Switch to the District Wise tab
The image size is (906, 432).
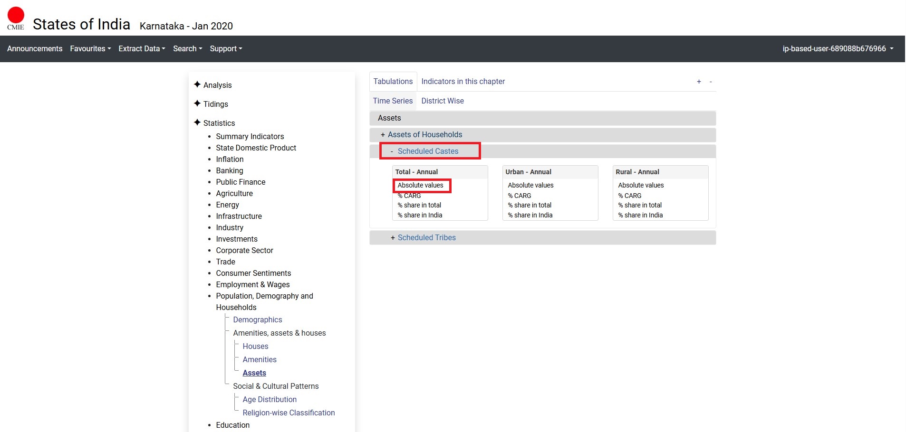tap(442, 101)
